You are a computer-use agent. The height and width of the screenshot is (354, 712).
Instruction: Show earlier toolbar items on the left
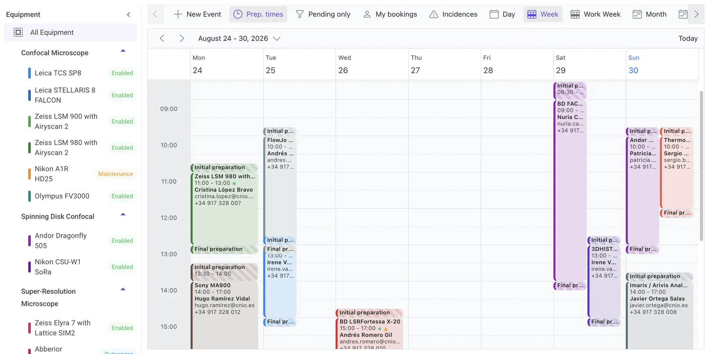155,14
